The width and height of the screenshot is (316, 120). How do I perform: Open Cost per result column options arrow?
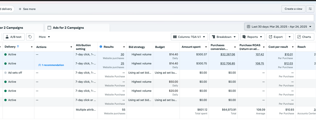pyautogui.click(x=293, y=47)
